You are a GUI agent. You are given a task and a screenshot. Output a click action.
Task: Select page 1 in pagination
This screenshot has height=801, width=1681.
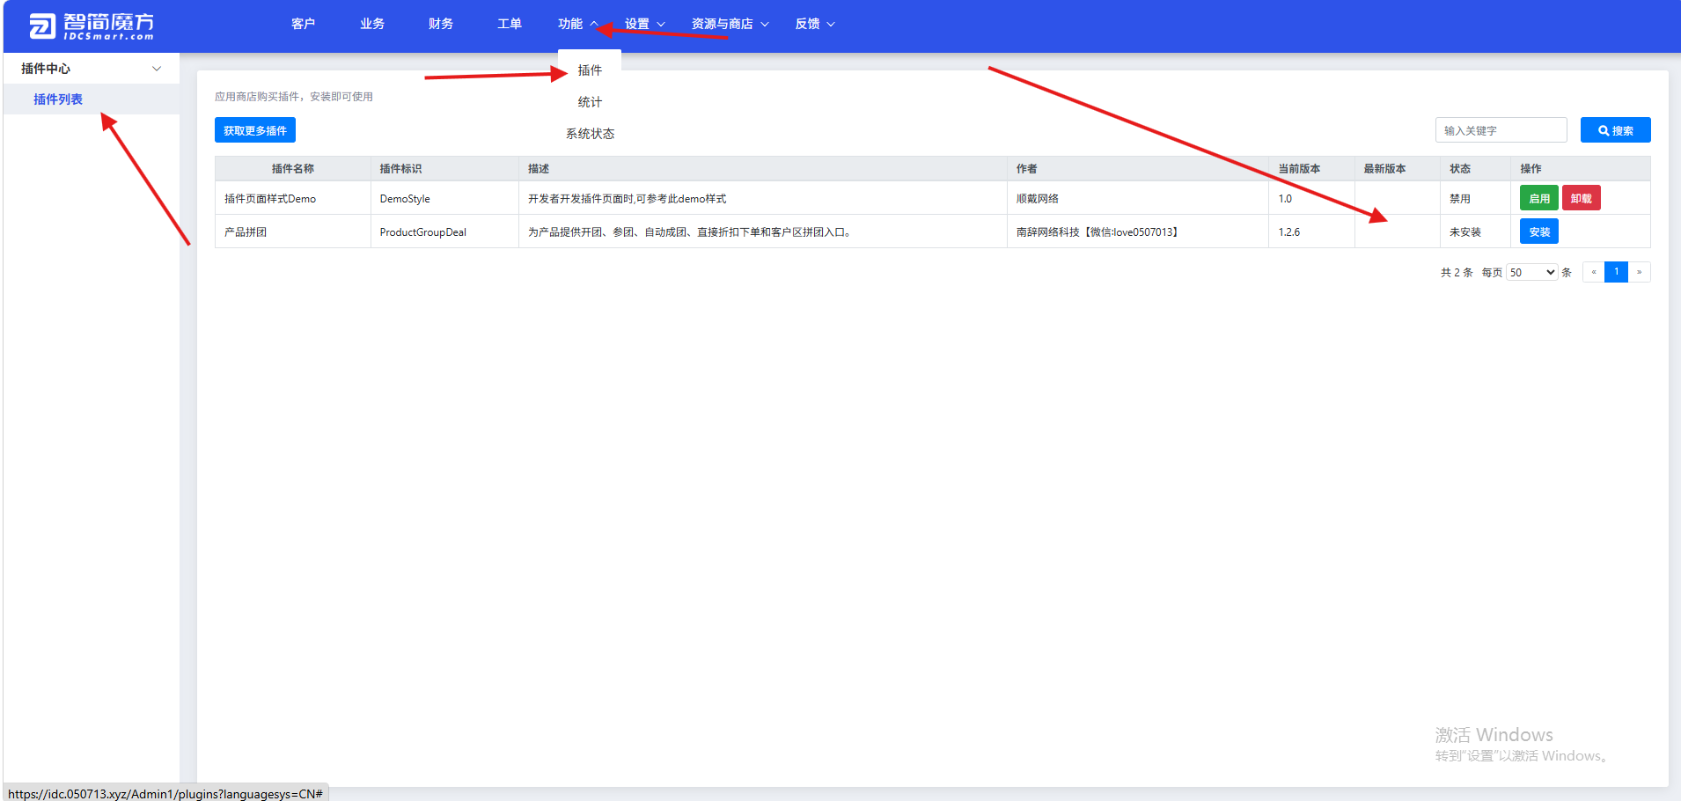click(1616, 272)
